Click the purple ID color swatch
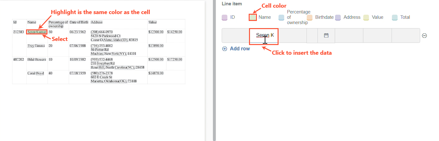 [225, 18]
